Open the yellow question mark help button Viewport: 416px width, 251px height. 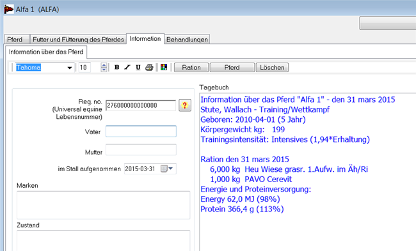(x=185, y=105)
